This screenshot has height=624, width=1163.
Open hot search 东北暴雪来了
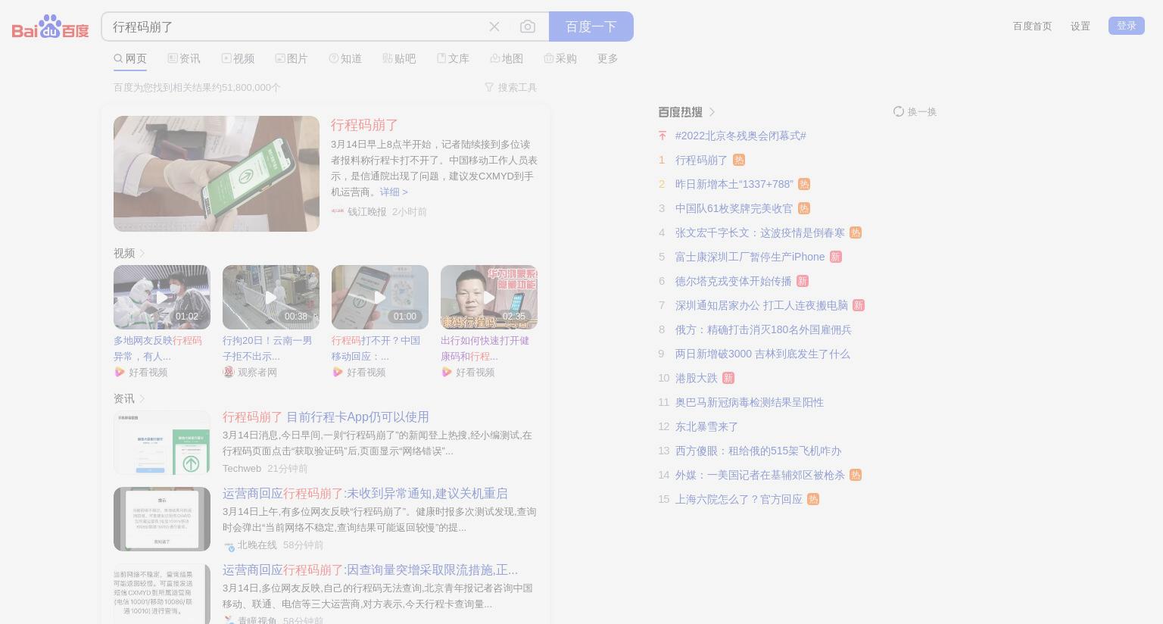pos(707,426)
